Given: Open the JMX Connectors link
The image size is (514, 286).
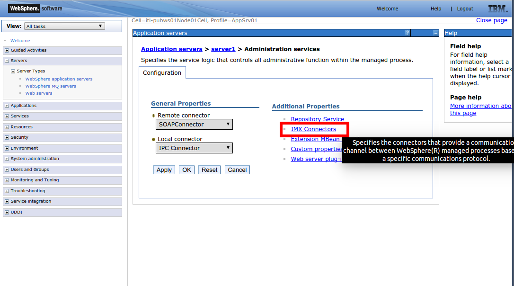Looking at the screenshot, I should [x=313, y=129].
